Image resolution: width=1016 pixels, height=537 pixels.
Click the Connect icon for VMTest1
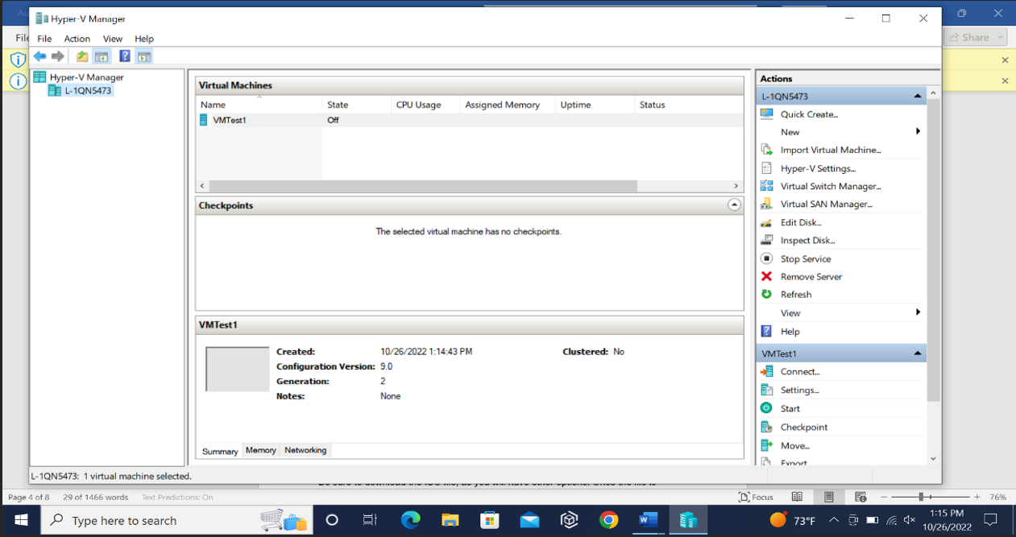(767, 372)
